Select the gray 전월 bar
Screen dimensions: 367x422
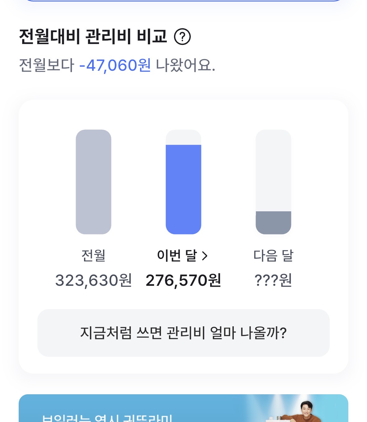coord(93,182)
